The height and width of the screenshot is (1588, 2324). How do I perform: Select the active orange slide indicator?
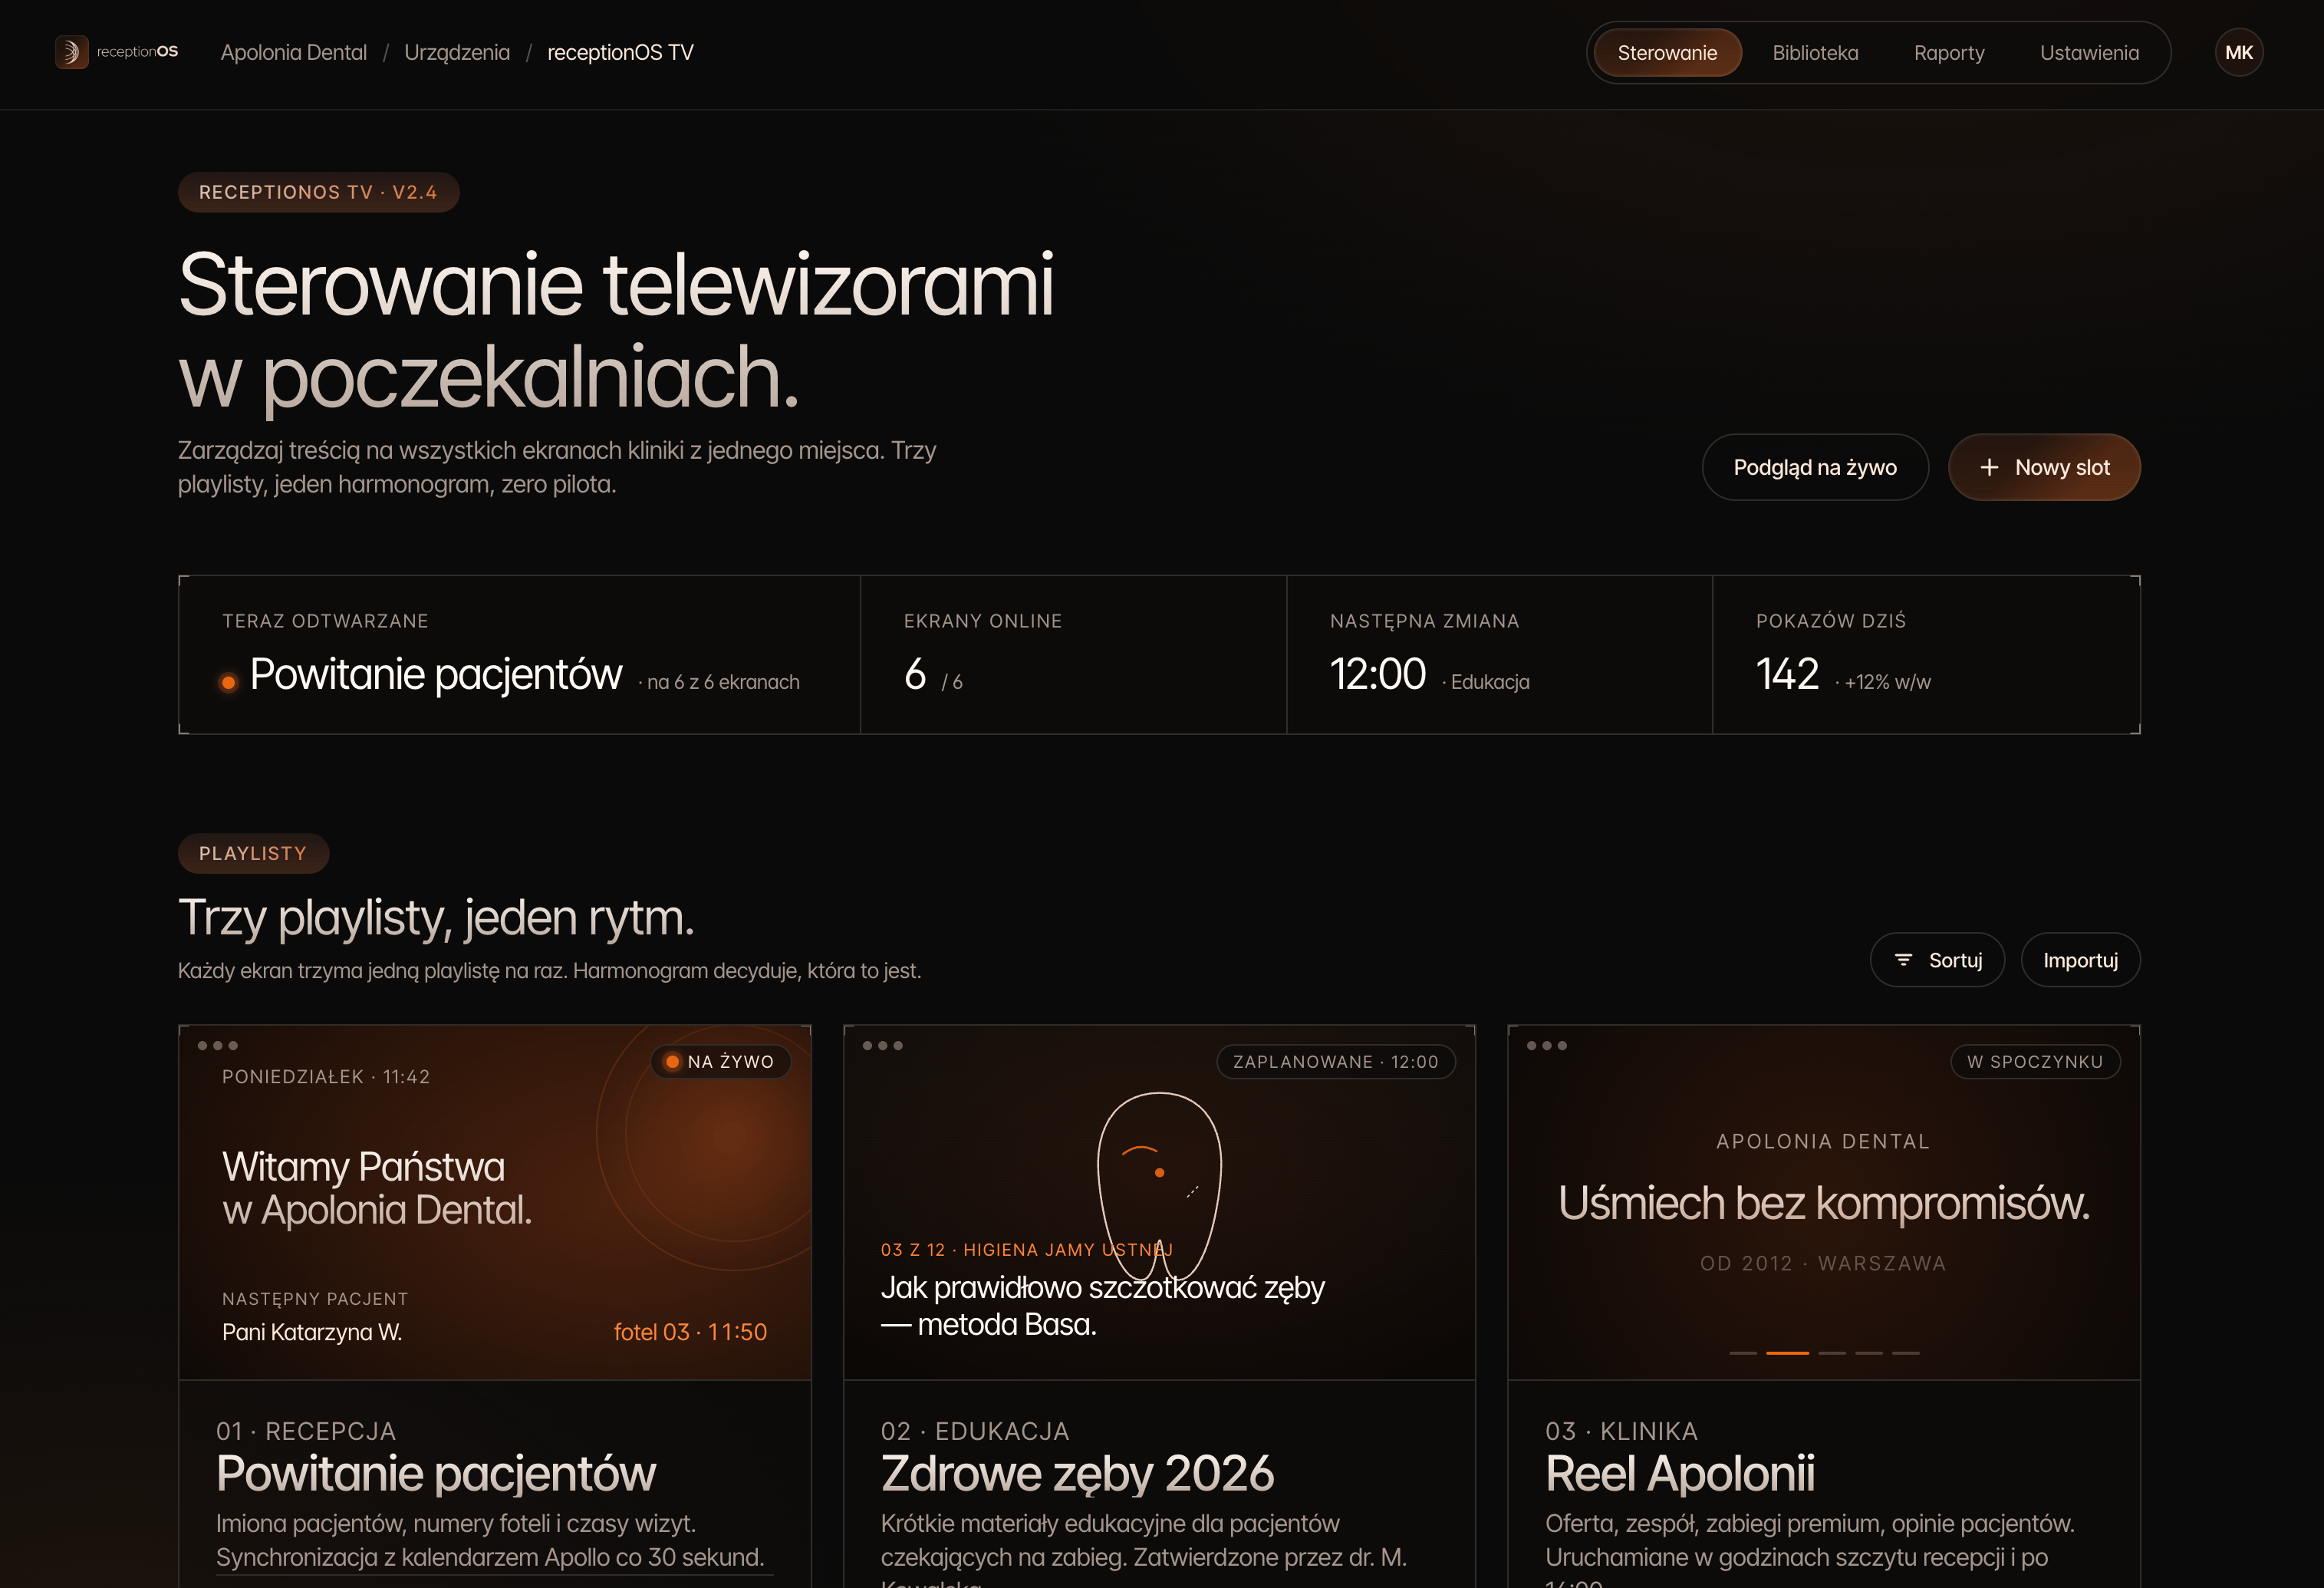pyautogui.click(x=1787, y=1353)
